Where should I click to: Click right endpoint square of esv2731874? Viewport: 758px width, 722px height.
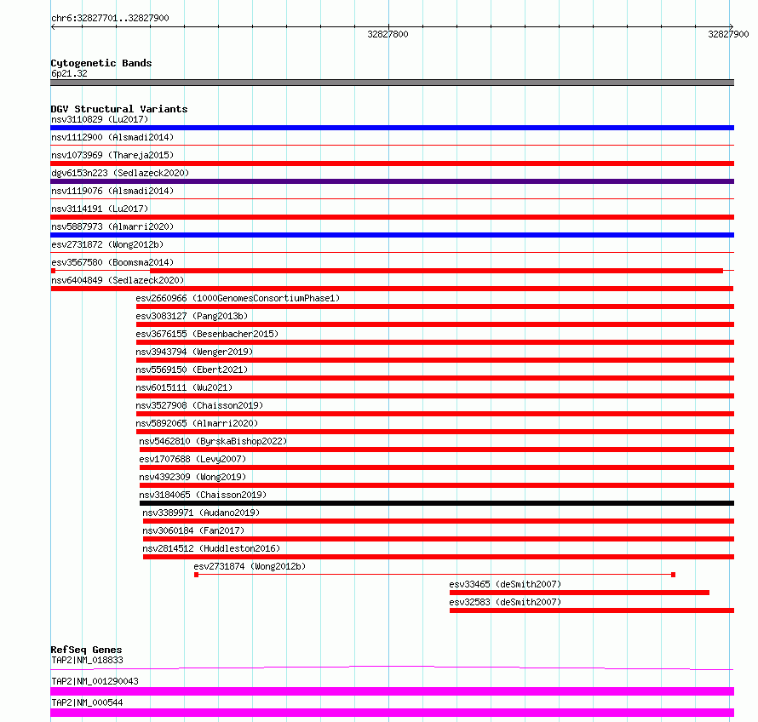tap(673, 575)
